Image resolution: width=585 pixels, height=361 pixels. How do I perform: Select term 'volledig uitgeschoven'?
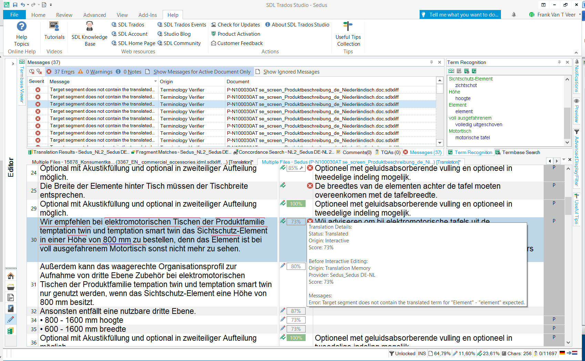(x=479, y=124)
